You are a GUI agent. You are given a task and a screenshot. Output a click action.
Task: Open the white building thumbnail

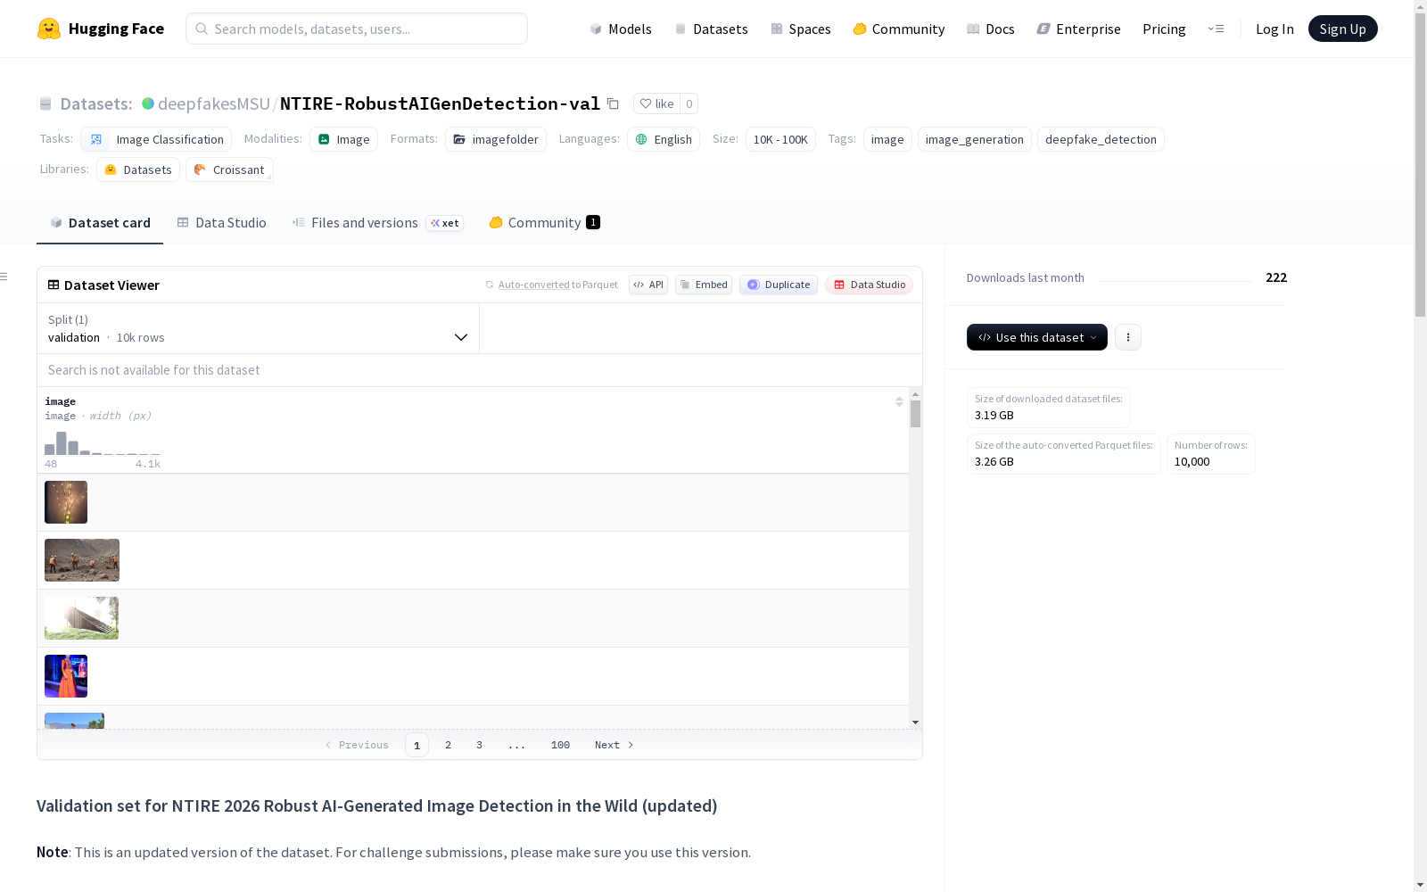81,618
